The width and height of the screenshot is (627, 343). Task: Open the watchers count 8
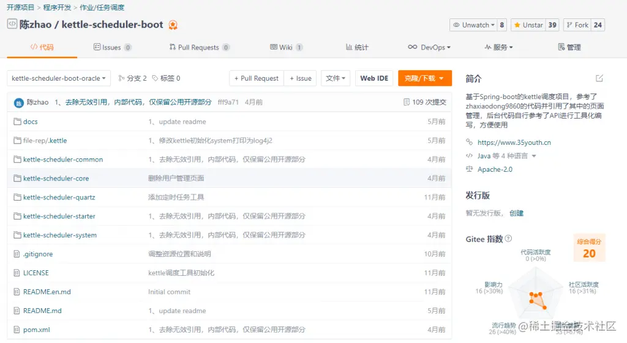click(502, 24)
